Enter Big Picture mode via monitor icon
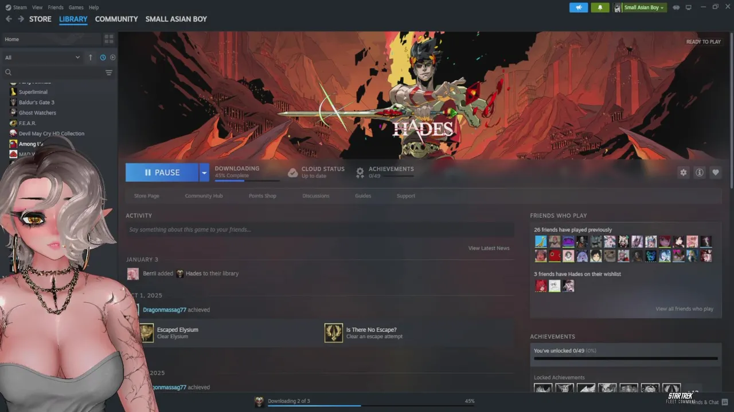734x412 pixels. click(689, 7)
